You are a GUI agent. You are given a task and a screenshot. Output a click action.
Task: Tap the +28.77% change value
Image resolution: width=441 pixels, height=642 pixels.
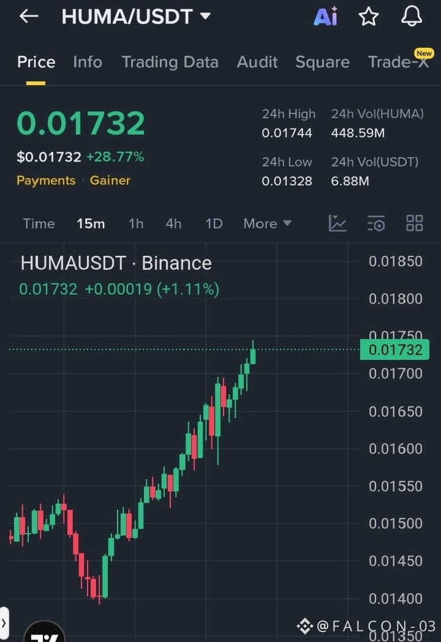115,157
